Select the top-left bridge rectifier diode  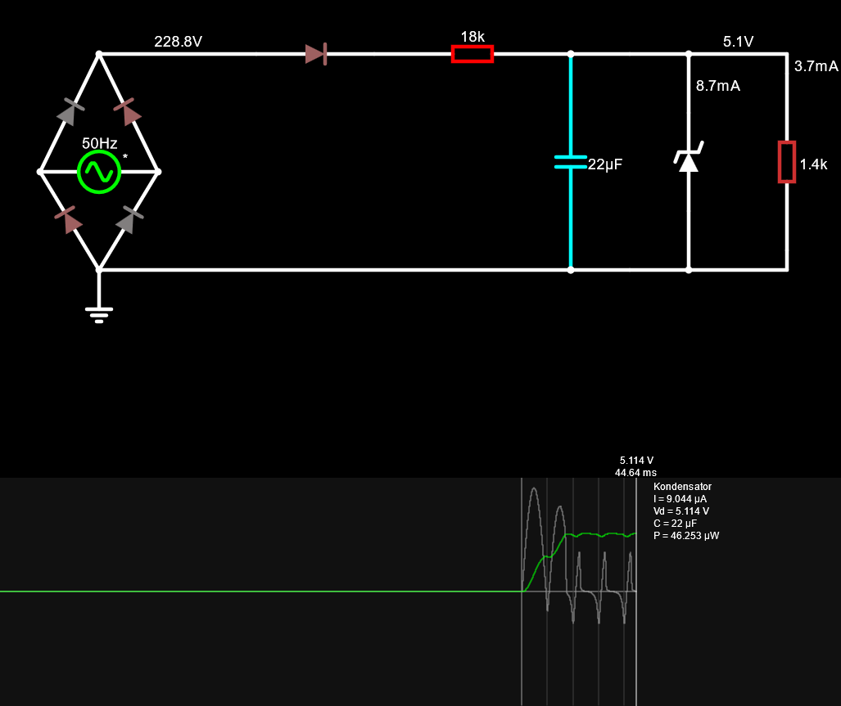pyautogui.click(x=70, y=112)
